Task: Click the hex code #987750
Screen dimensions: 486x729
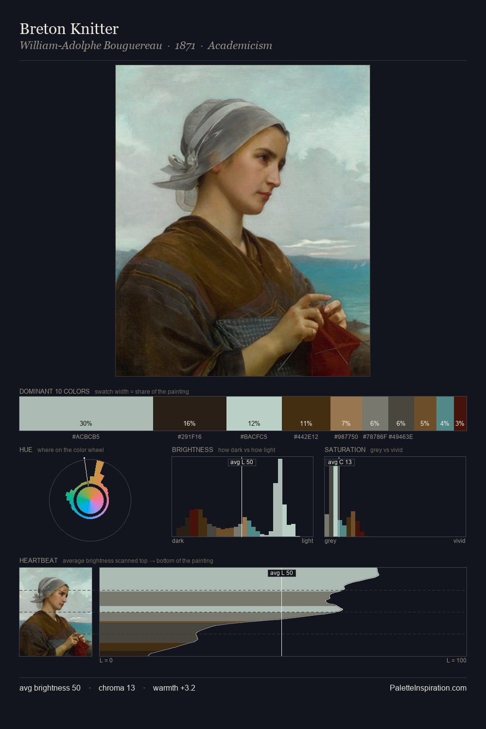Action: point(346,437)
